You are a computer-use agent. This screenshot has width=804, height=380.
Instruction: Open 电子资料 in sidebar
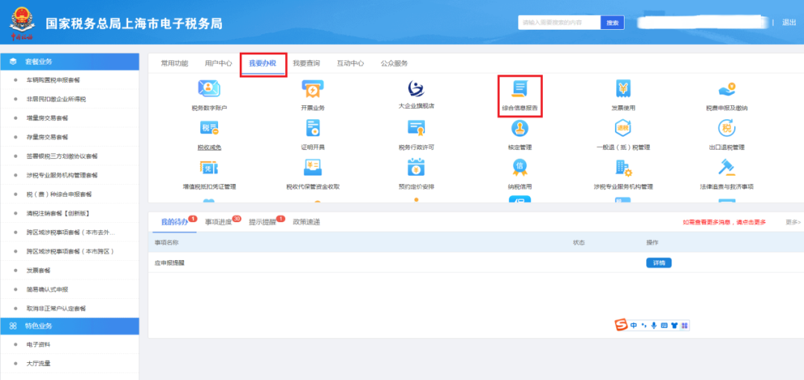(x=39, y=344)
